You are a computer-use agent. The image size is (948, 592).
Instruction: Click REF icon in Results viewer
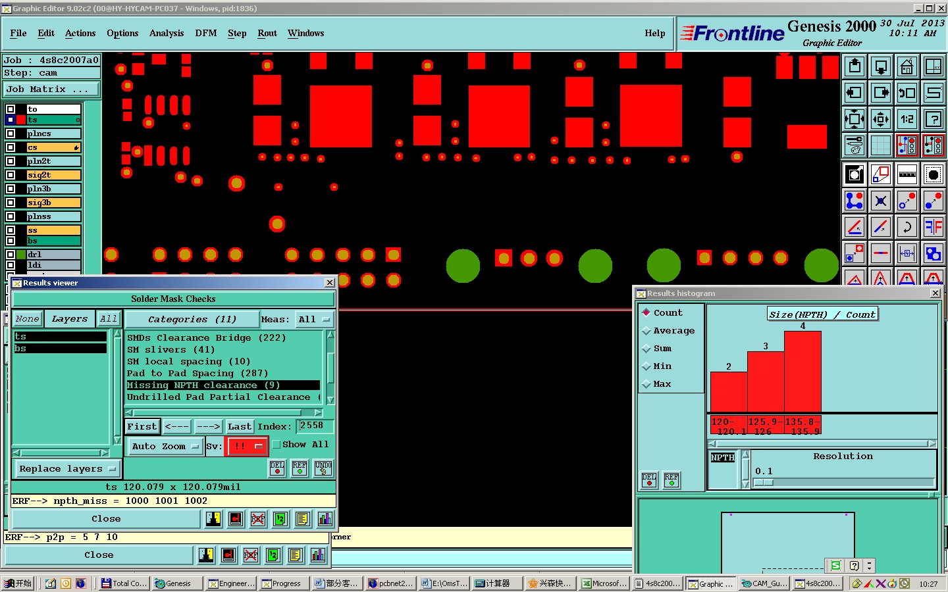[x=300, y=468]
